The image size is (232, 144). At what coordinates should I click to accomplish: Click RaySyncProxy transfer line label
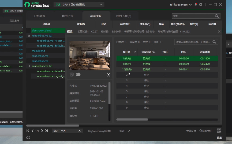pyautogui.click(x=99, y=131)
